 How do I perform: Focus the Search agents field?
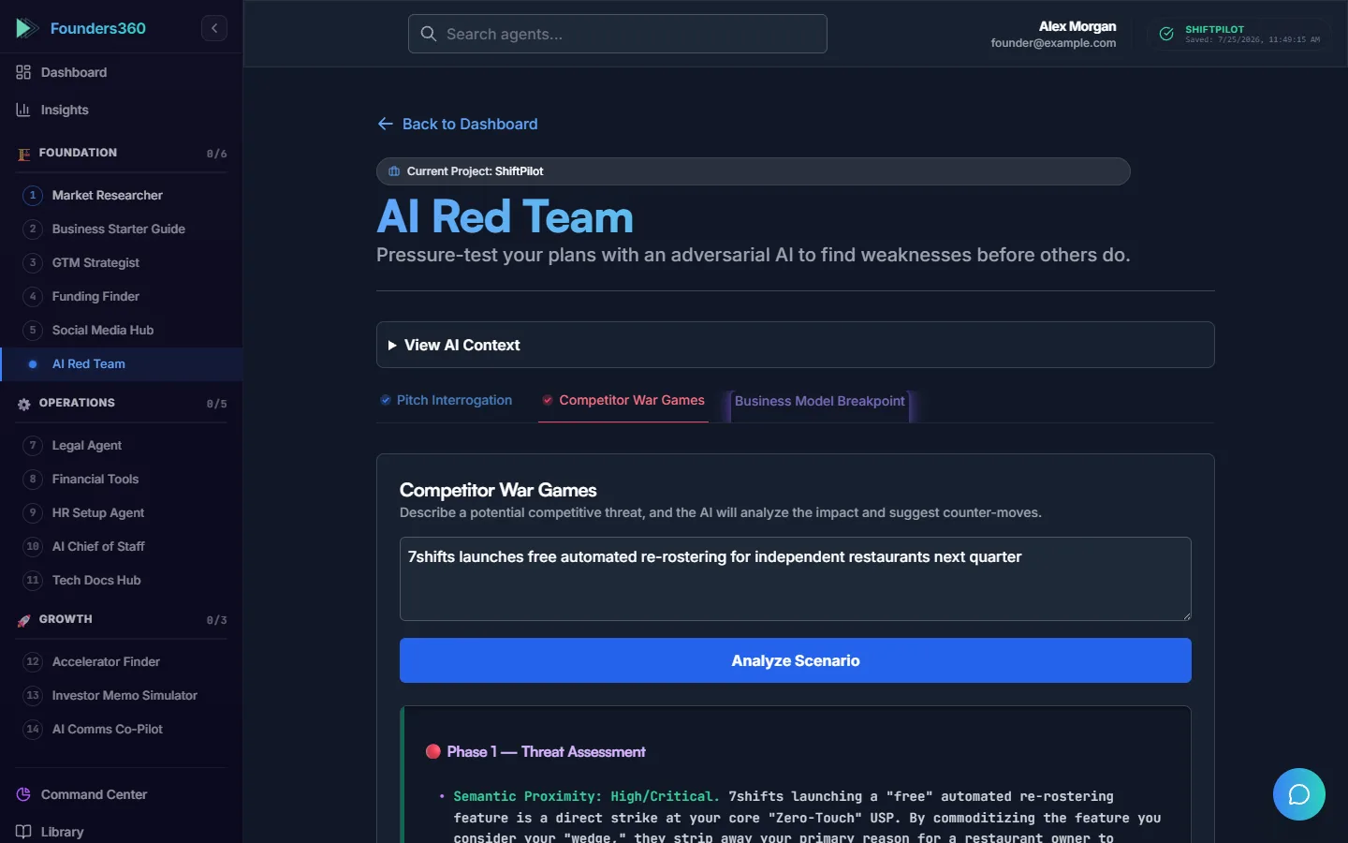618,34
